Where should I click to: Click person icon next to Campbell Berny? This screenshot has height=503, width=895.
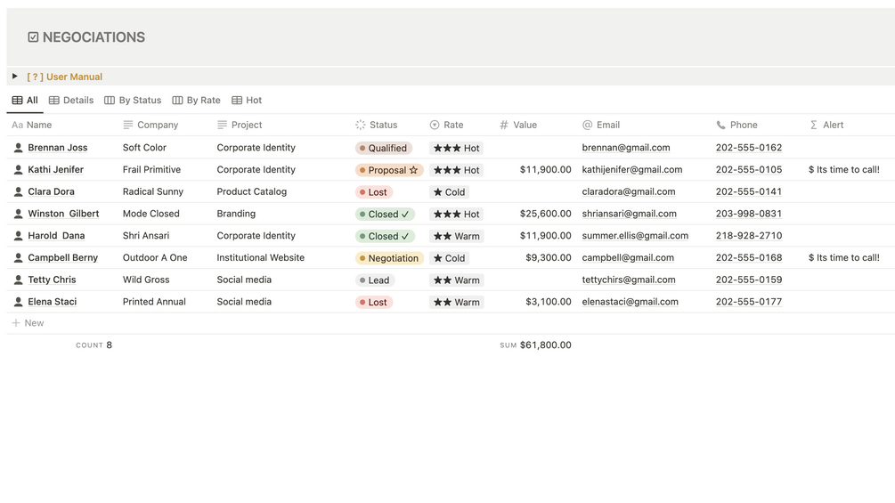click(x=19, y=258)
